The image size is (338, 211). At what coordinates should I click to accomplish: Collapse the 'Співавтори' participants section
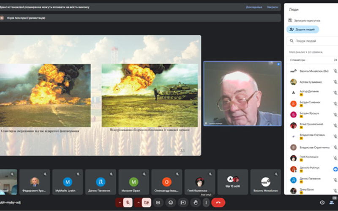click(312, 60)
